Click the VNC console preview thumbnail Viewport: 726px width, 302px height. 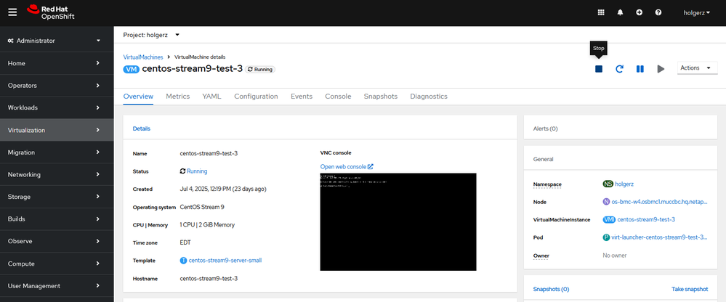pyautogui.click(x=398, y=221)
